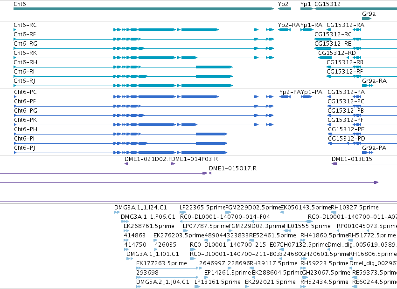Click the DMG5A.2_1.J04.C1 EST label
The width and height of the screenshot is (397, 289).
click(x=162, y=282)
